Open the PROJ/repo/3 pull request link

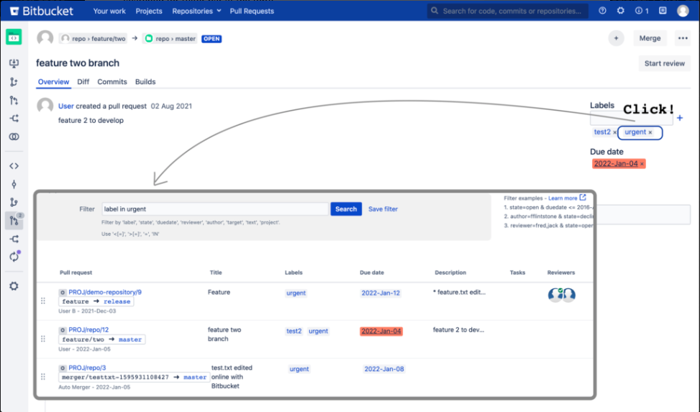pyautogui.click(x=87, y=368)
